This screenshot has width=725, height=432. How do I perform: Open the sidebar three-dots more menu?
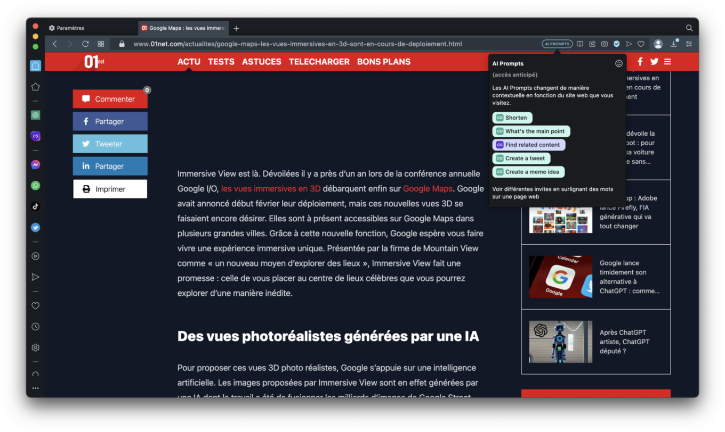click(36, 388)
